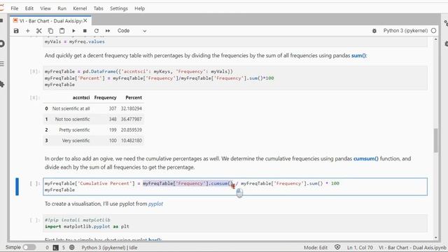Screen dimensions: 448x252
Task: Click Ln 1, Col 70 cursor position
Action: pyautogui.click(x=360, y=247)
